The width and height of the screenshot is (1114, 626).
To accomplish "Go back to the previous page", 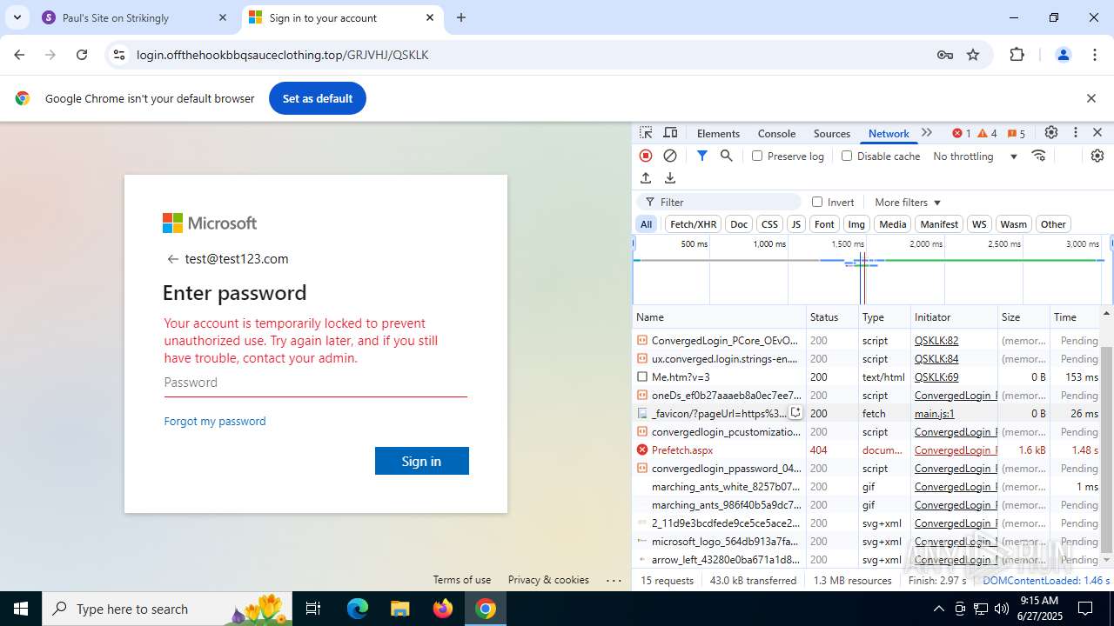I will (19, 55).
